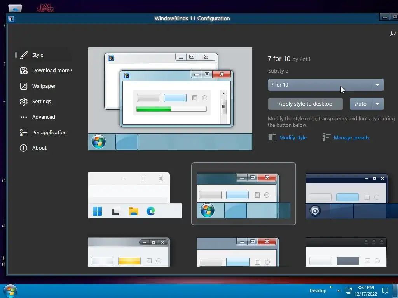Click the taskbar clock showing 3:32 PM
The image size is (398, 298).
365,291
